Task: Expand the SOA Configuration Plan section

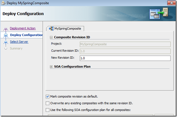Action: pyautogui.click(x=51, y=67)
